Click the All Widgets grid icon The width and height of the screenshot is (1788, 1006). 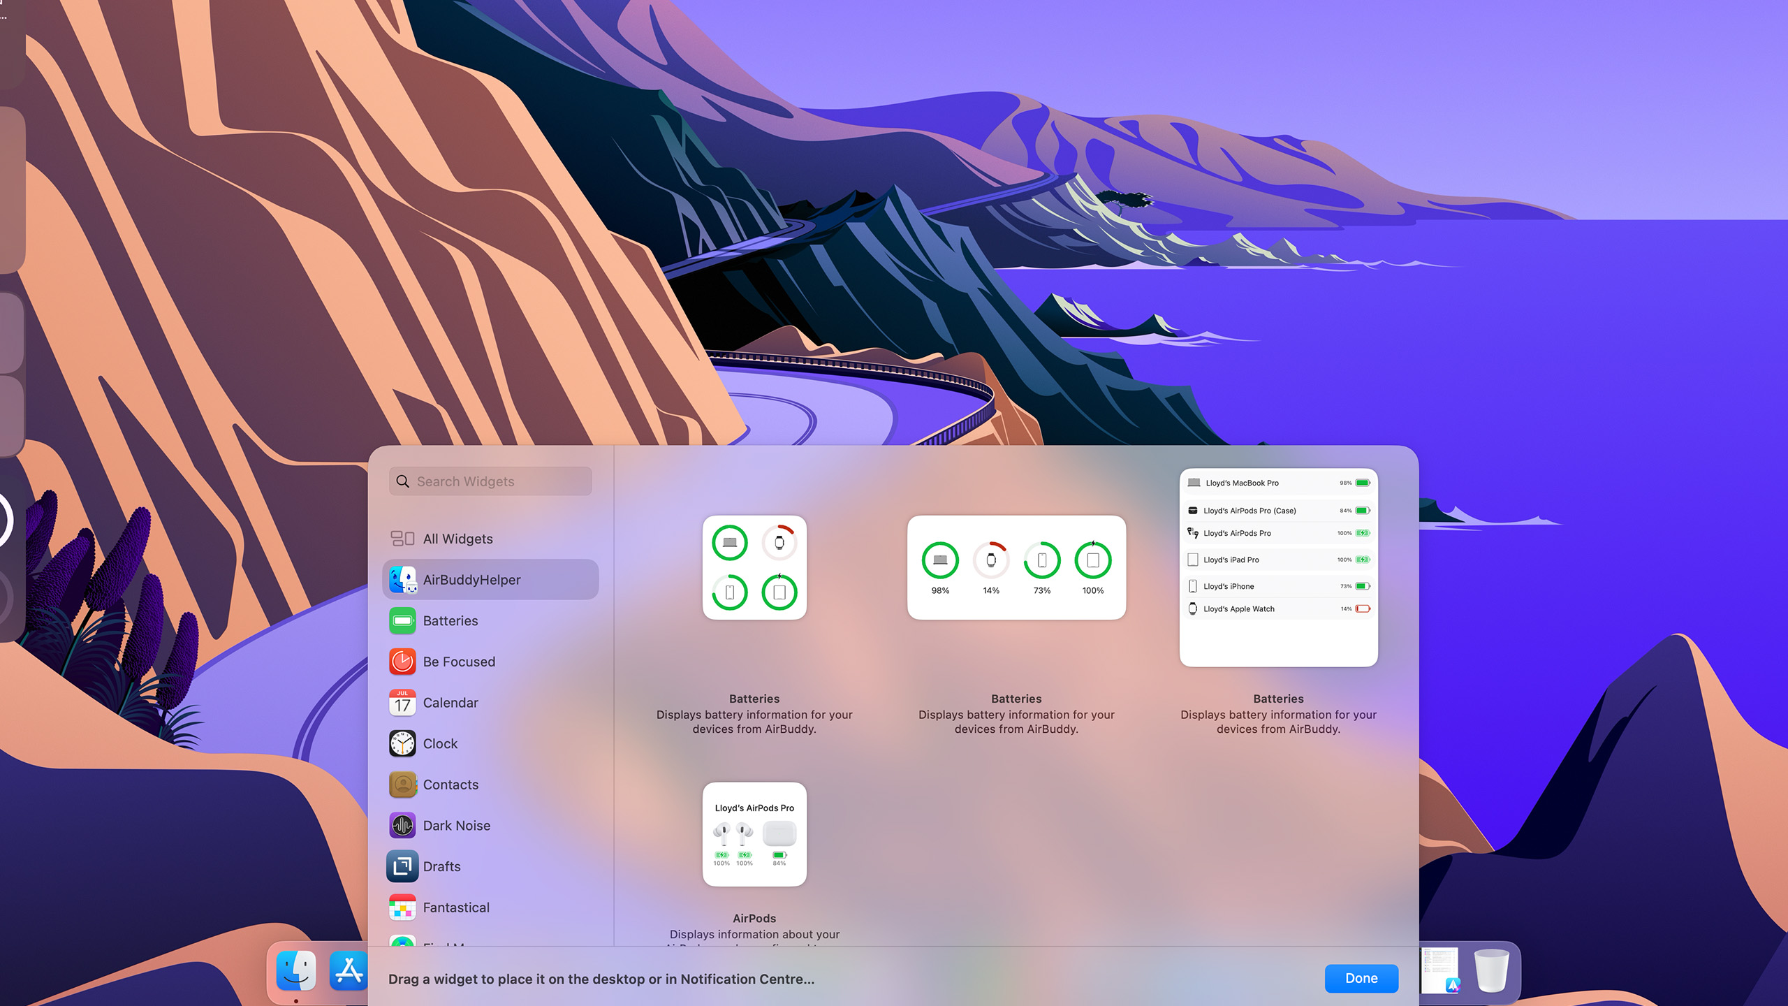click(402, 539)
